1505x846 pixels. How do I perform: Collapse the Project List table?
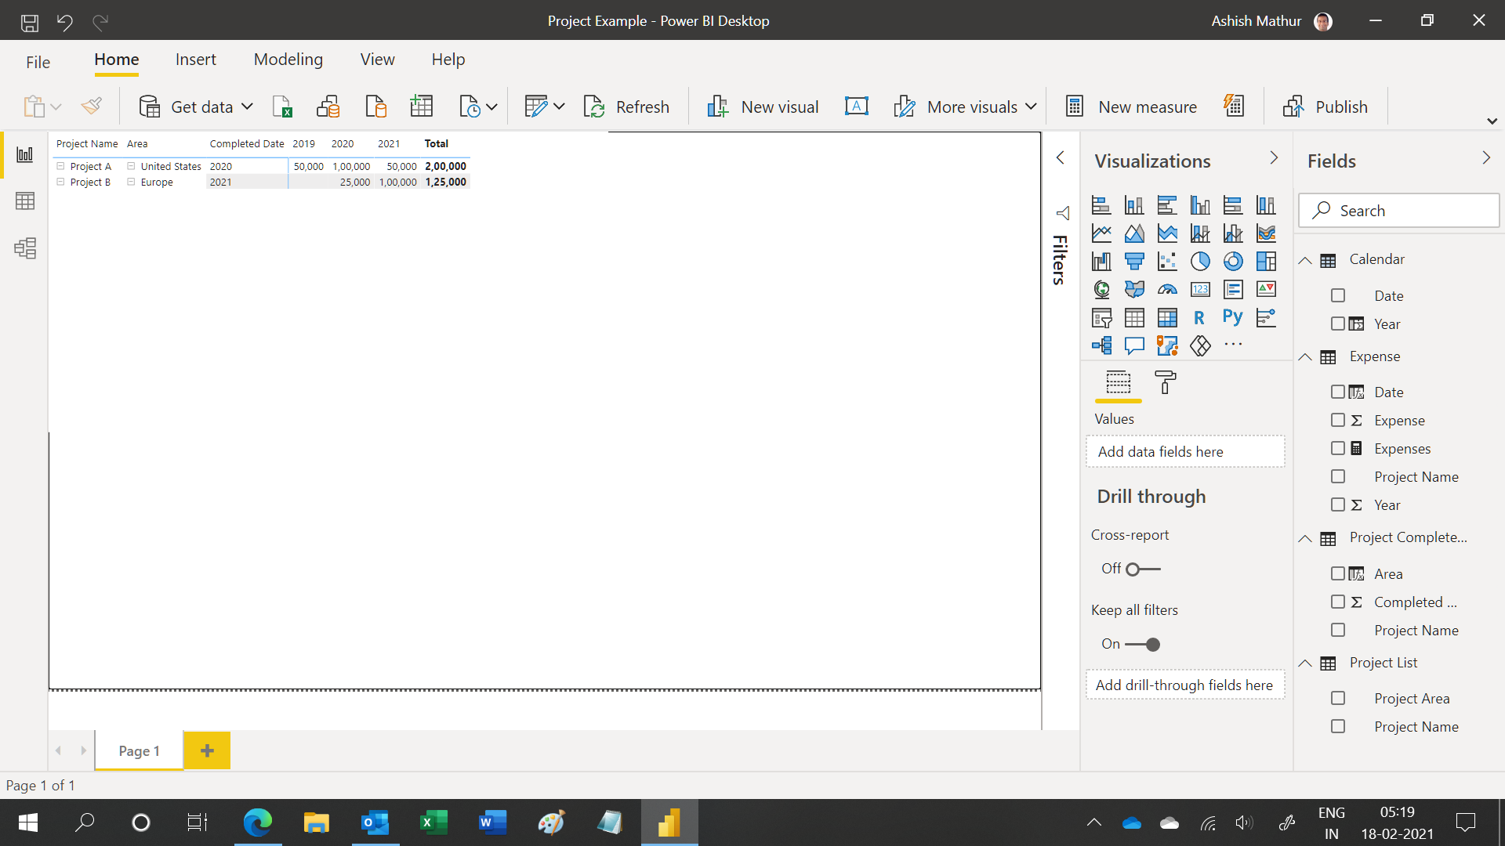1305,663
